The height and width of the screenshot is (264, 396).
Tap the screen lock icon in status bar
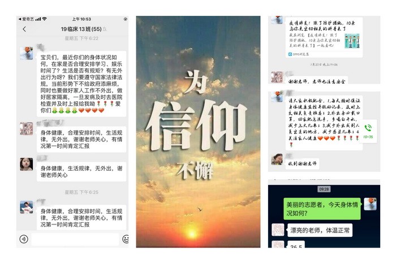tap(125, 19)
